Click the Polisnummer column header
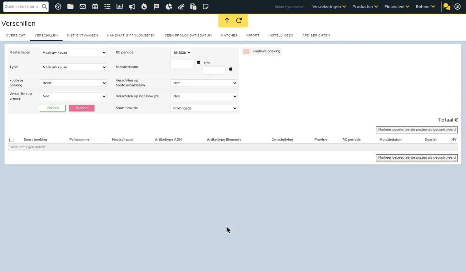This screenshot has height=272, width=466. click(80, 140)
